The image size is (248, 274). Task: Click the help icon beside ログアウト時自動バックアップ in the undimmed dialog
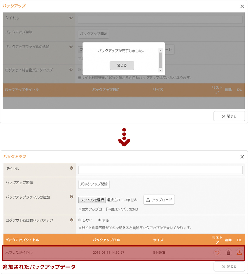click(x=71, y=220)
